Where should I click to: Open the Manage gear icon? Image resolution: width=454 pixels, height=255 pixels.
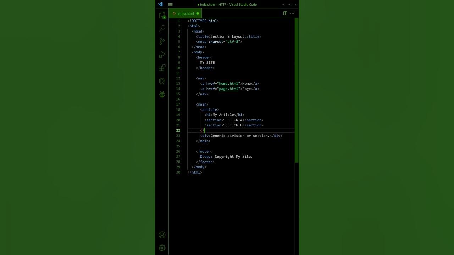click(162, 248)
